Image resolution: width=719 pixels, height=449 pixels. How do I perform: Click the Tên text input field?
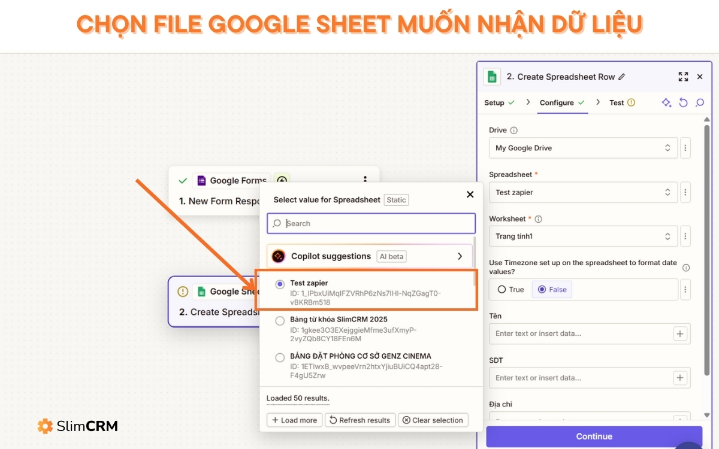pyautogui.click(x=590, y=333)
